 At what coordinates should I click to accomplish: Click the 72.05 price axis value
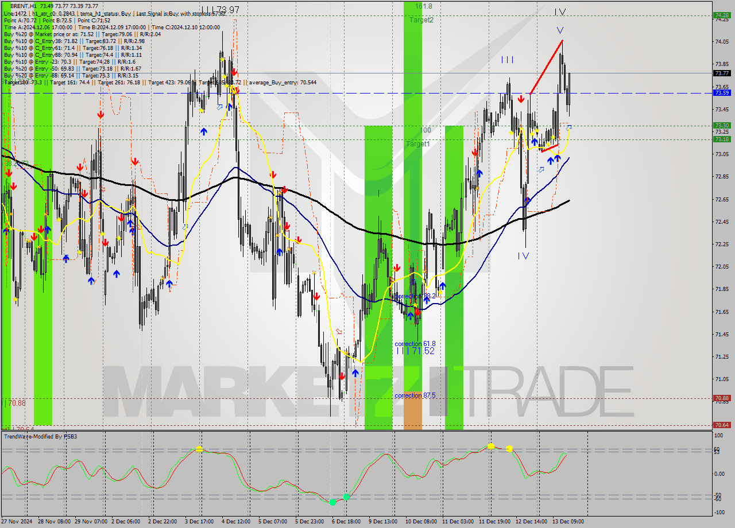[722, 266]
